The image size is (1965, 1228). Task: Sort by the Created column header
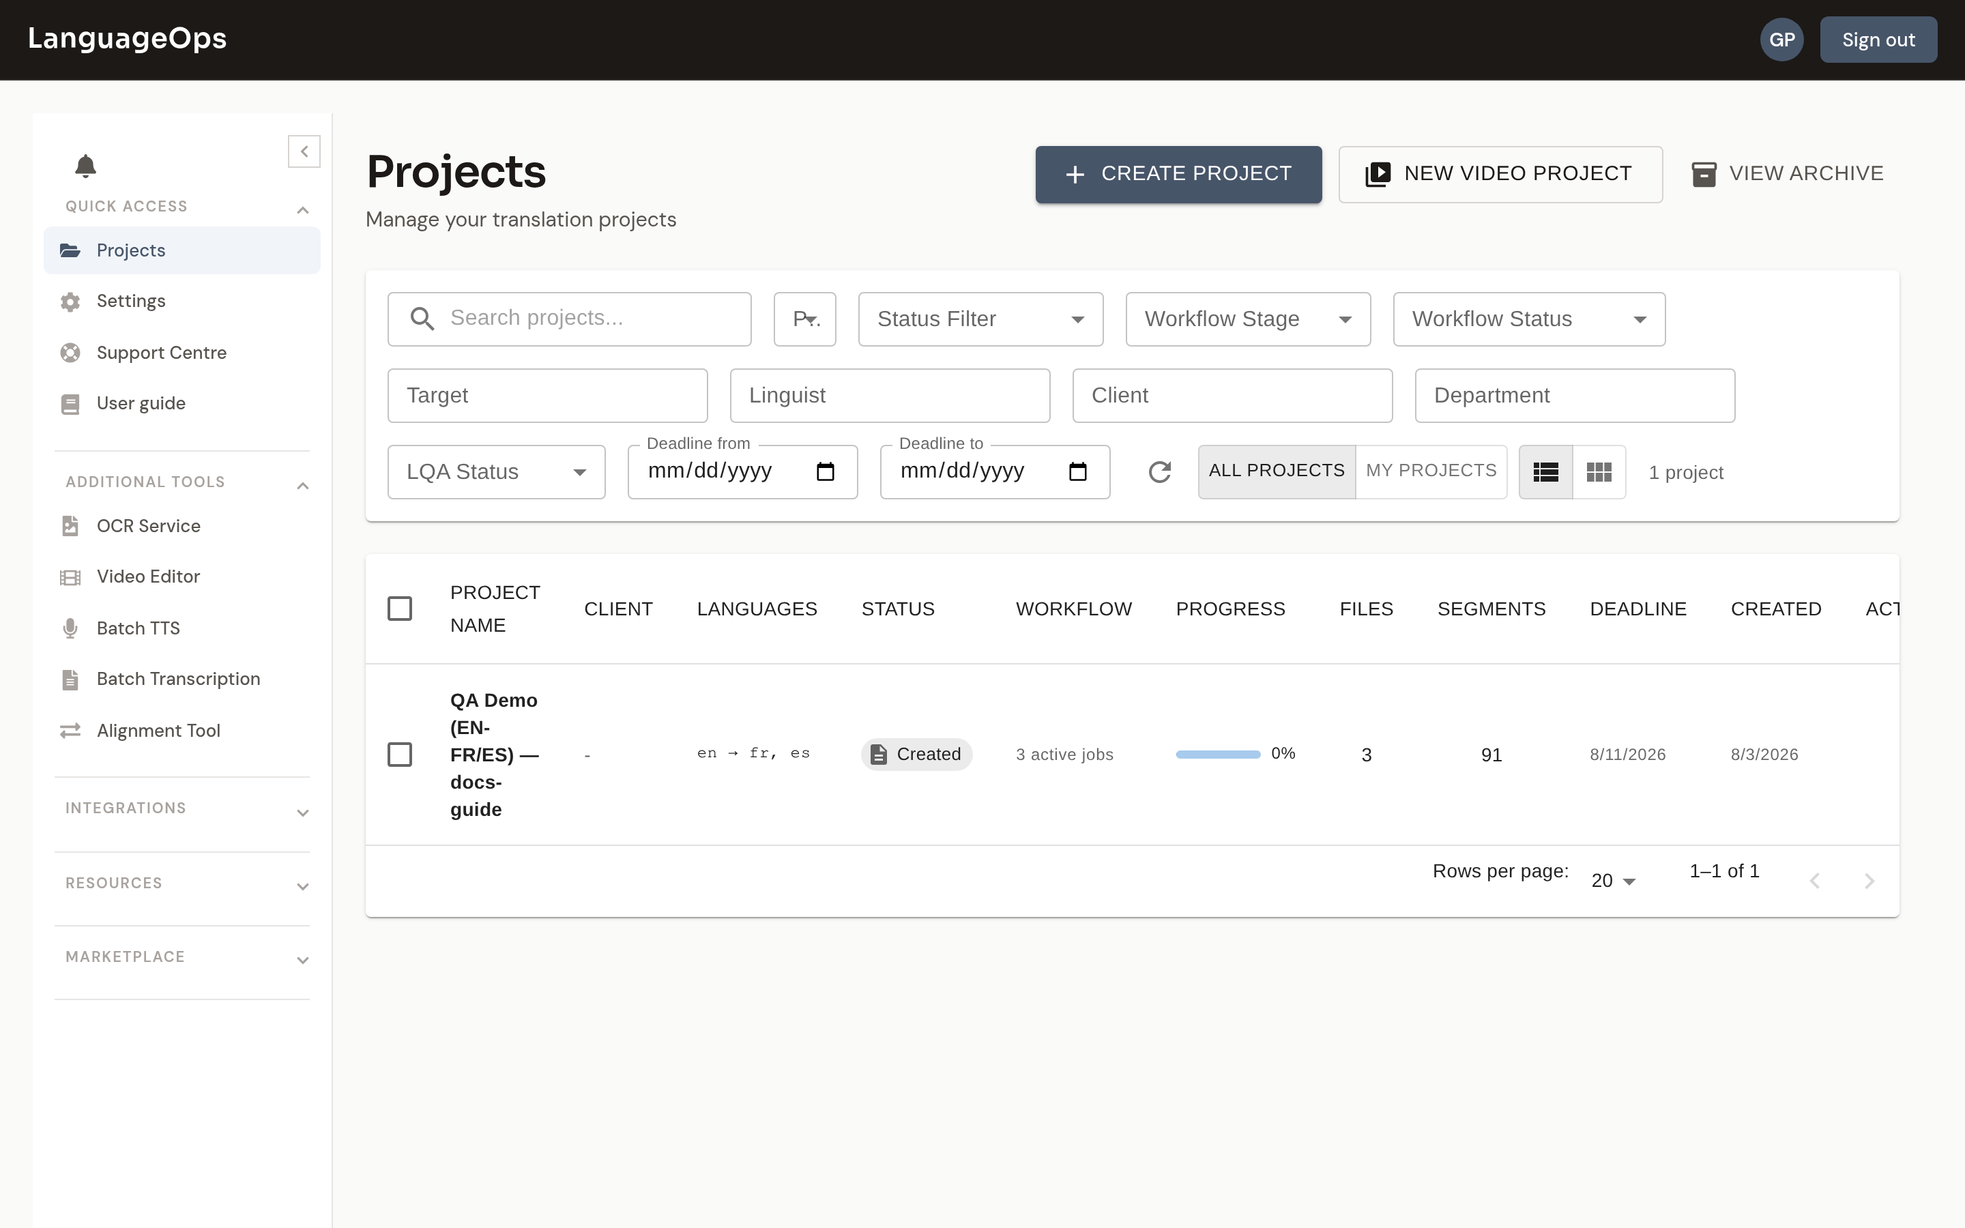pyautogui.click(x=1776, y=609)
